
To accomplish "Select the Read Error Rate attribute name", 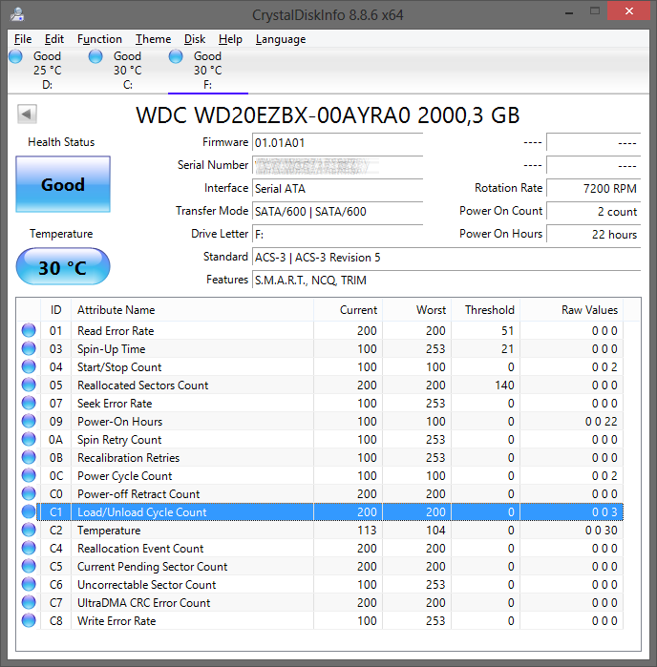I will click(116, 331).
